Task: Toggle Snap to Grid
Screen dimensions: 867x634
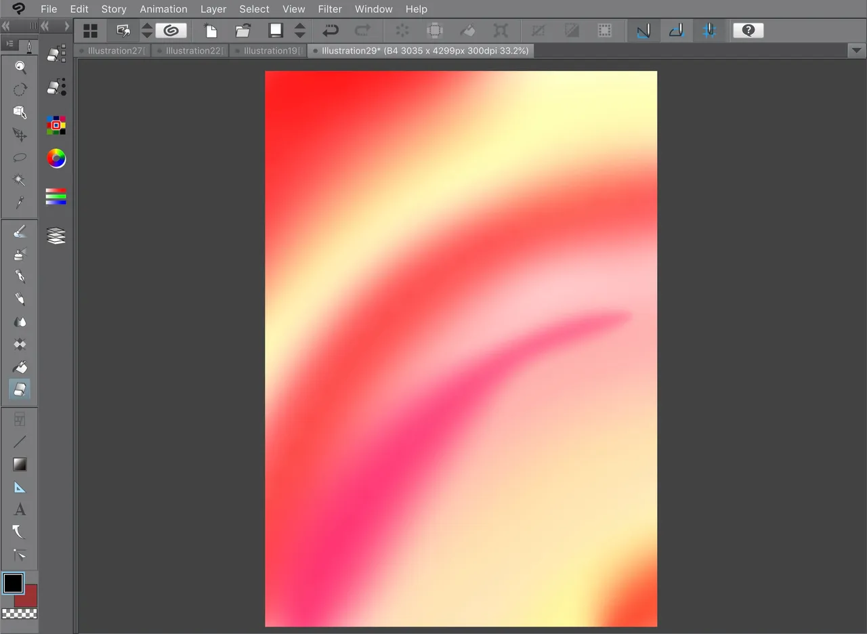Action: 709,30
